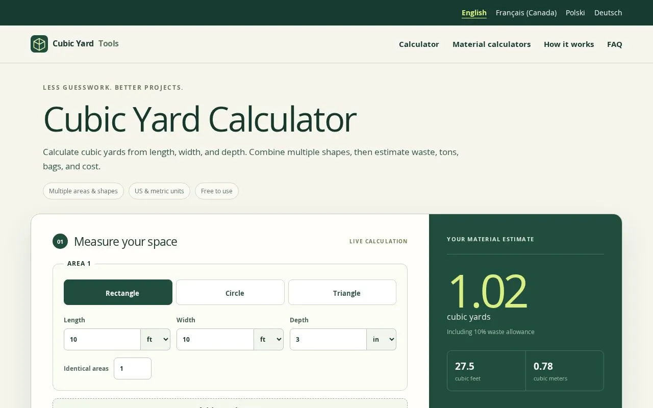Select the Rectangle shape option
This screenshot has height=408, width=653.
pyautogui.click(x=118, y=292)
